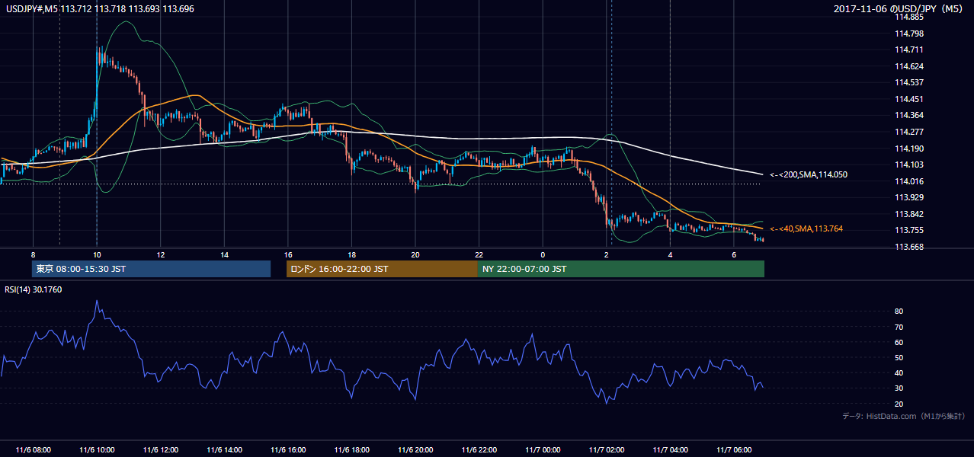Click the 11/7 04:00 time axis label
974x457 pixels.
click(x=670, y=449)
